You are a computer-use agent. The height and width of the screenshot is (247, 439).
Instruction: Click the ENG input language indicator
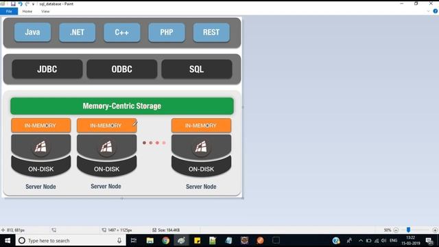[x=393, y=241]
